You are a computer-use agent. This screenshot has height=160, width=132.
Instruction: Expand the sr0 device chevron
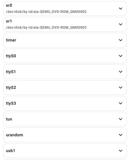(x=121, y=8)
